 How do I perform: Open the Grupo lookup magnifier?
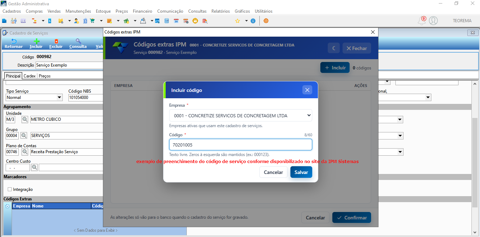pos(24,136)
